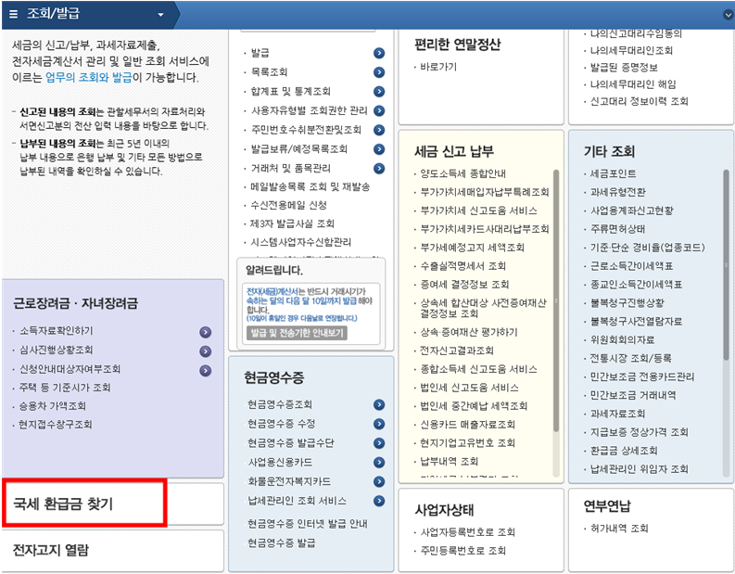This screenshot has width=735, height=574.
Task: Open 발급된 증명정보
Action: coord(624,68)
